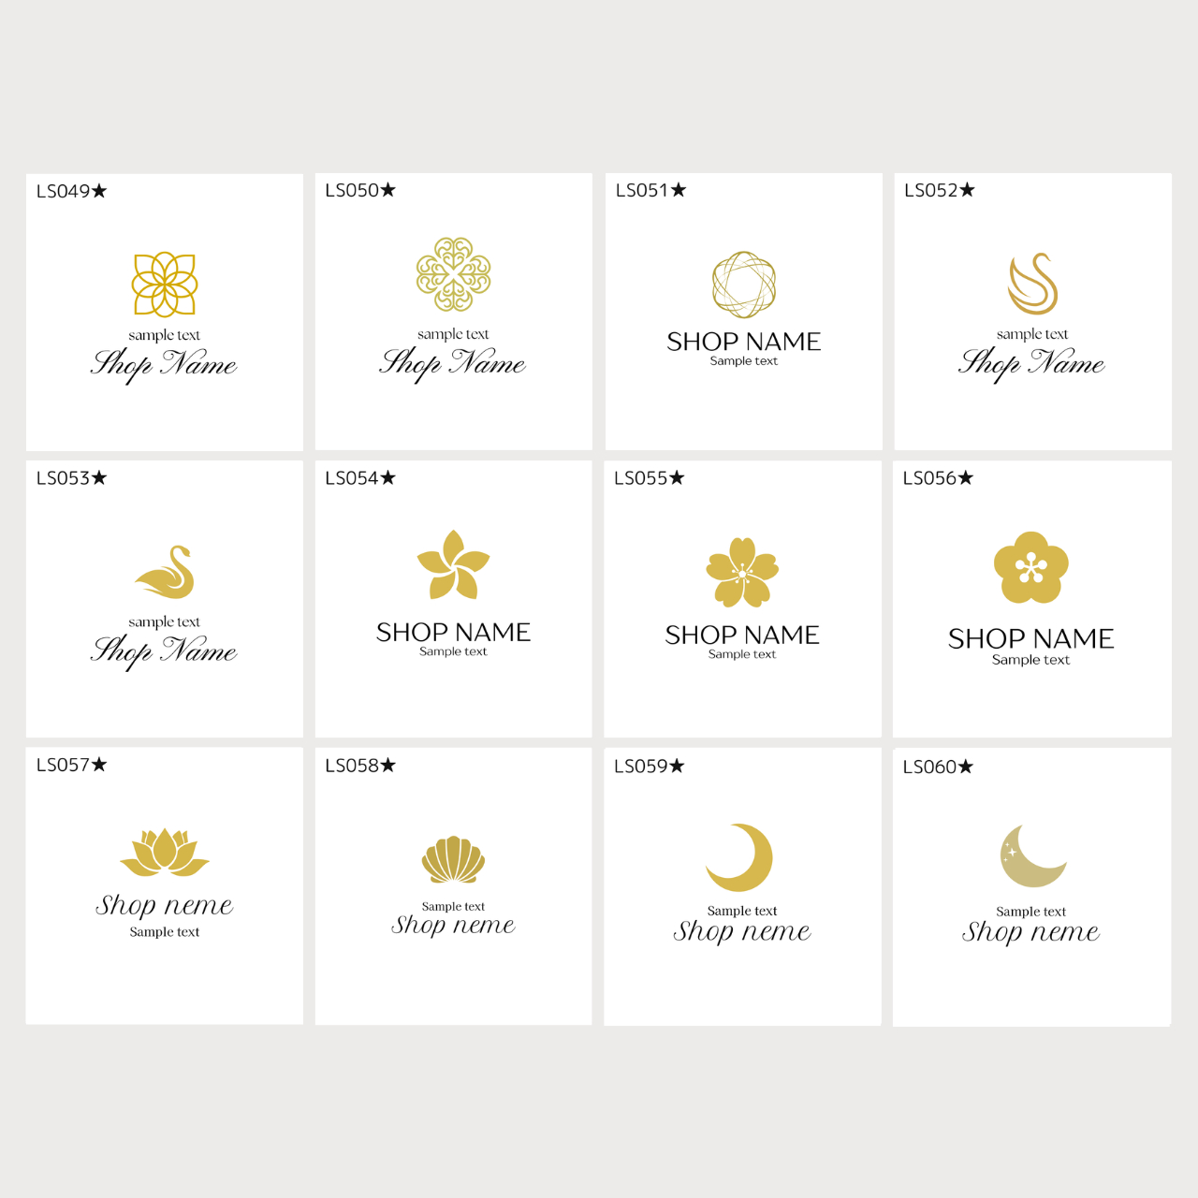Click the cherry blossom icon in LS055
This screenshot has width=1198, height=1198.
(742, 572)
